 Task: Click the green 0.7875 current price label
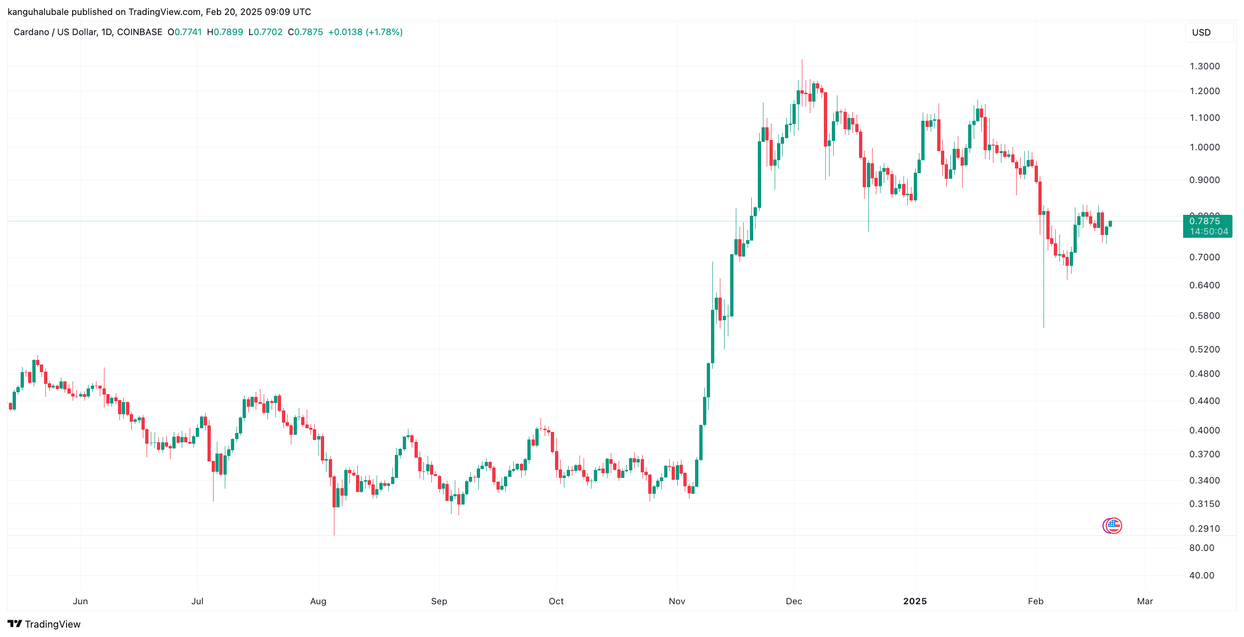(x=1204, y=221)
